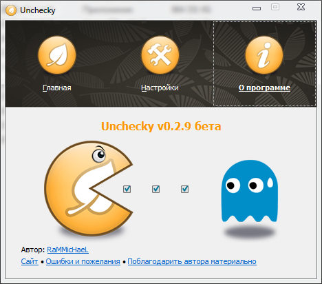
Task: Click the sweat drop on the ghost
Action: pos(270,182)
